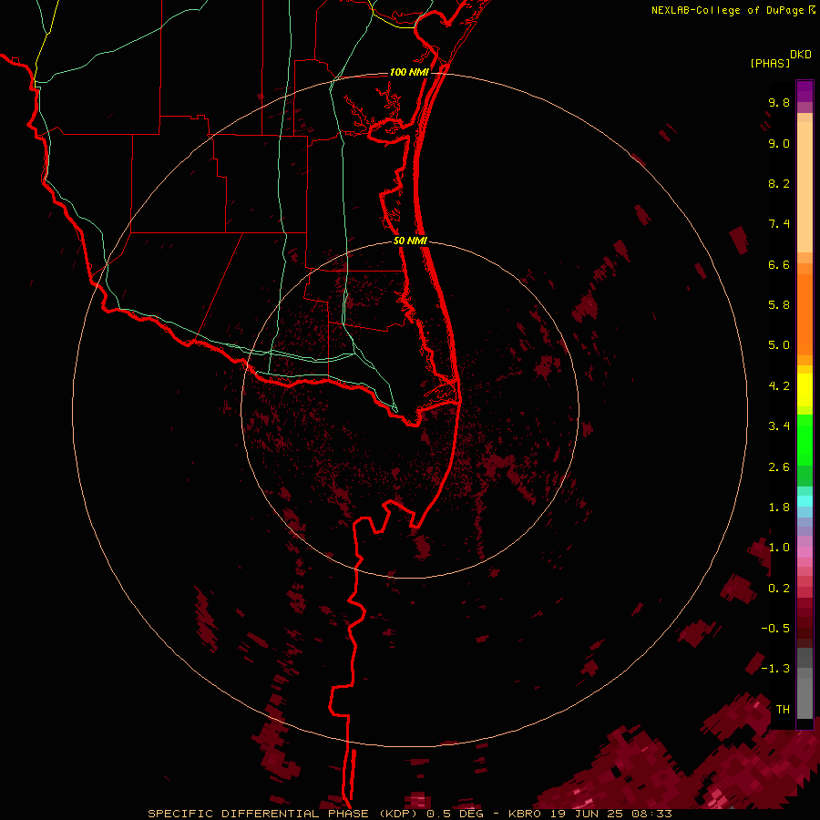Click the 5.0 legend value
Image resolution: width=820 pixels, height=820 pixels.
coord(779,345)
